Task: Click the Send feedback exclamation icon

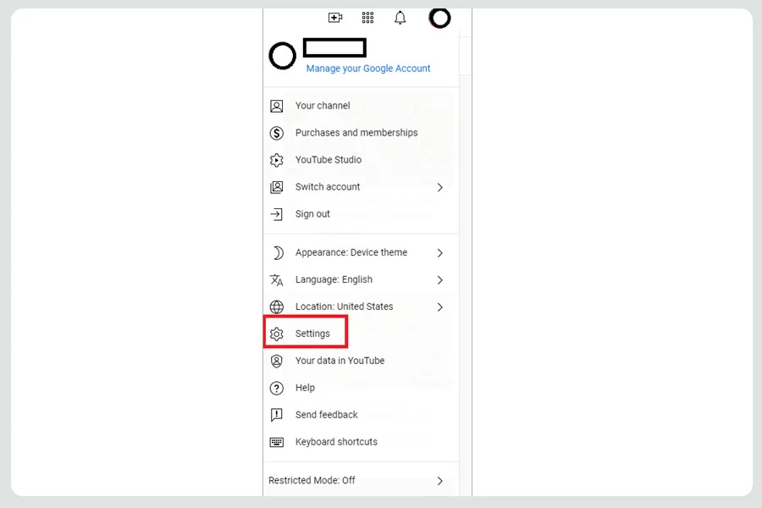Action: click(x=277, y=415)
